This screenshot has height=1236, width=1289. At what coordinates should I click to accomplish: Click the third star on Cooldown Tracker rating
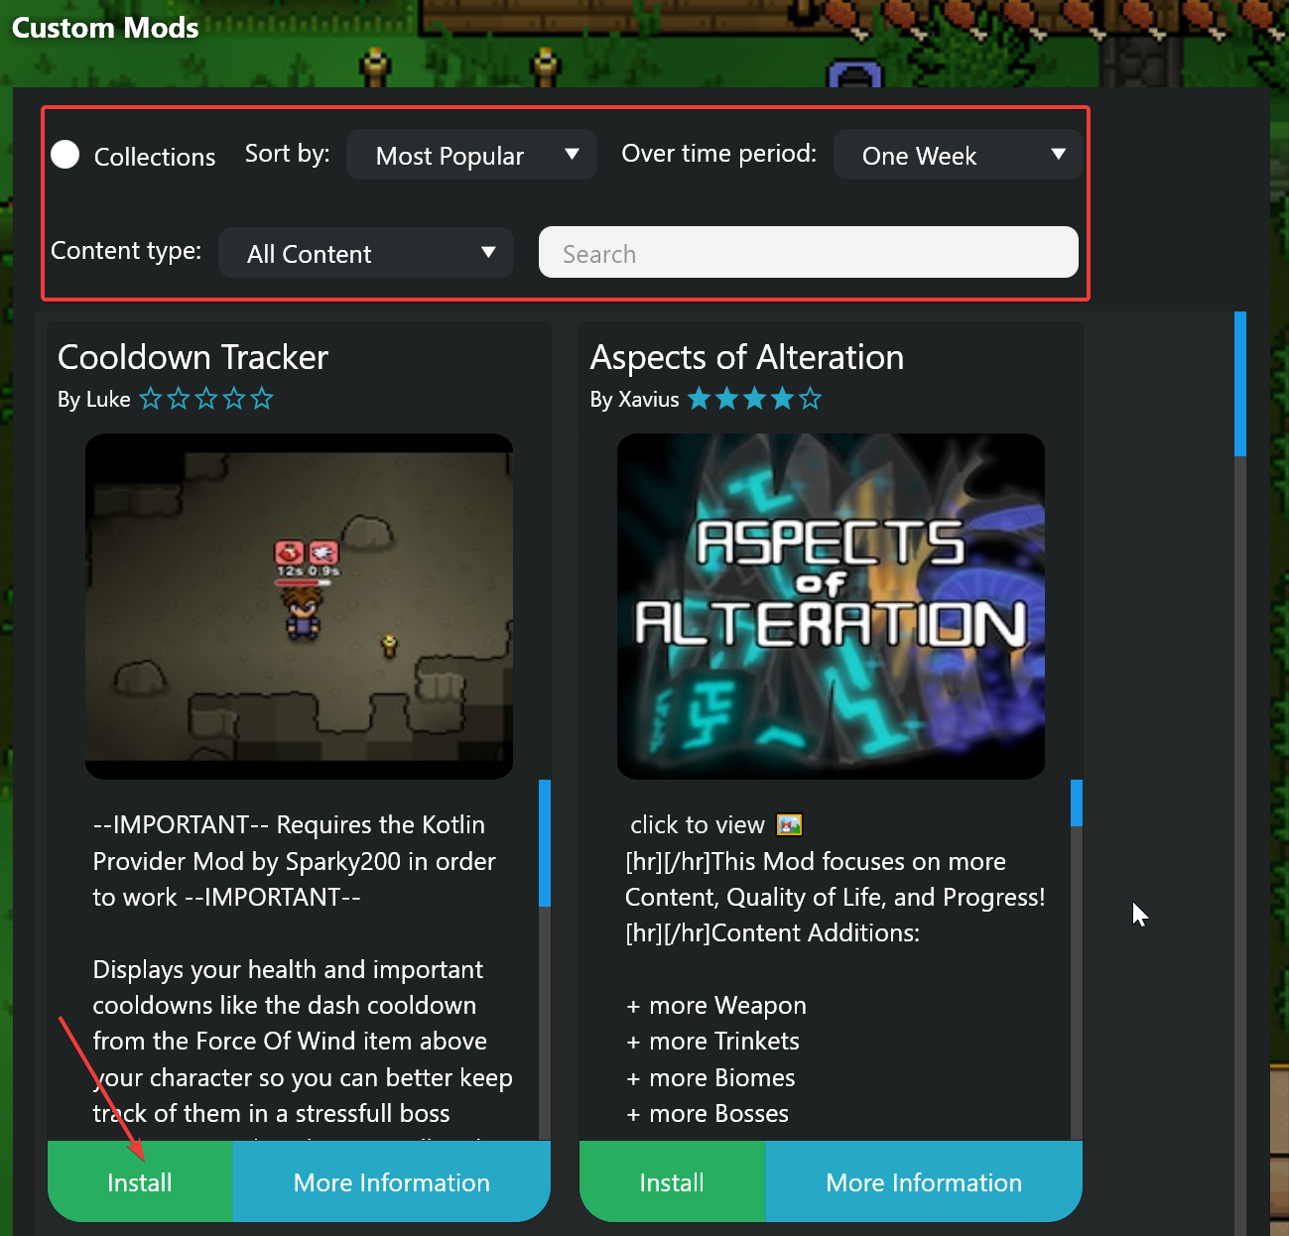tap(206, 399)
